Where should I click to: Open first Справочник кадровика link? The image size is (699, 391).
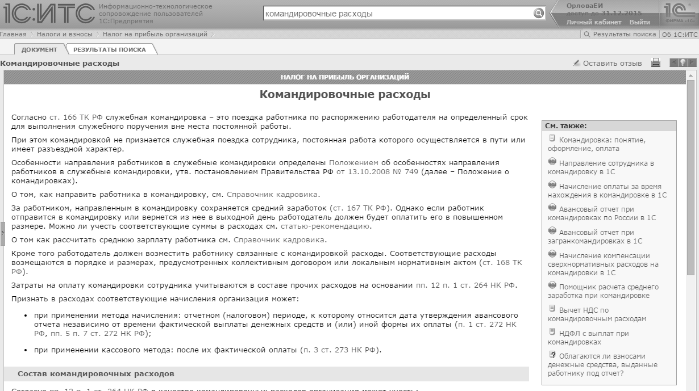point(273,194)
